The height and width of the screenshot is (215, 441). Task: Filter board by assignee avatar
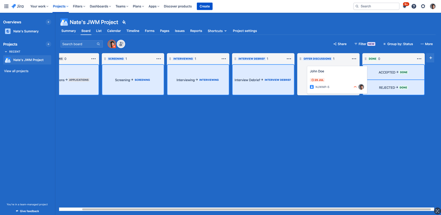(112, 44)
